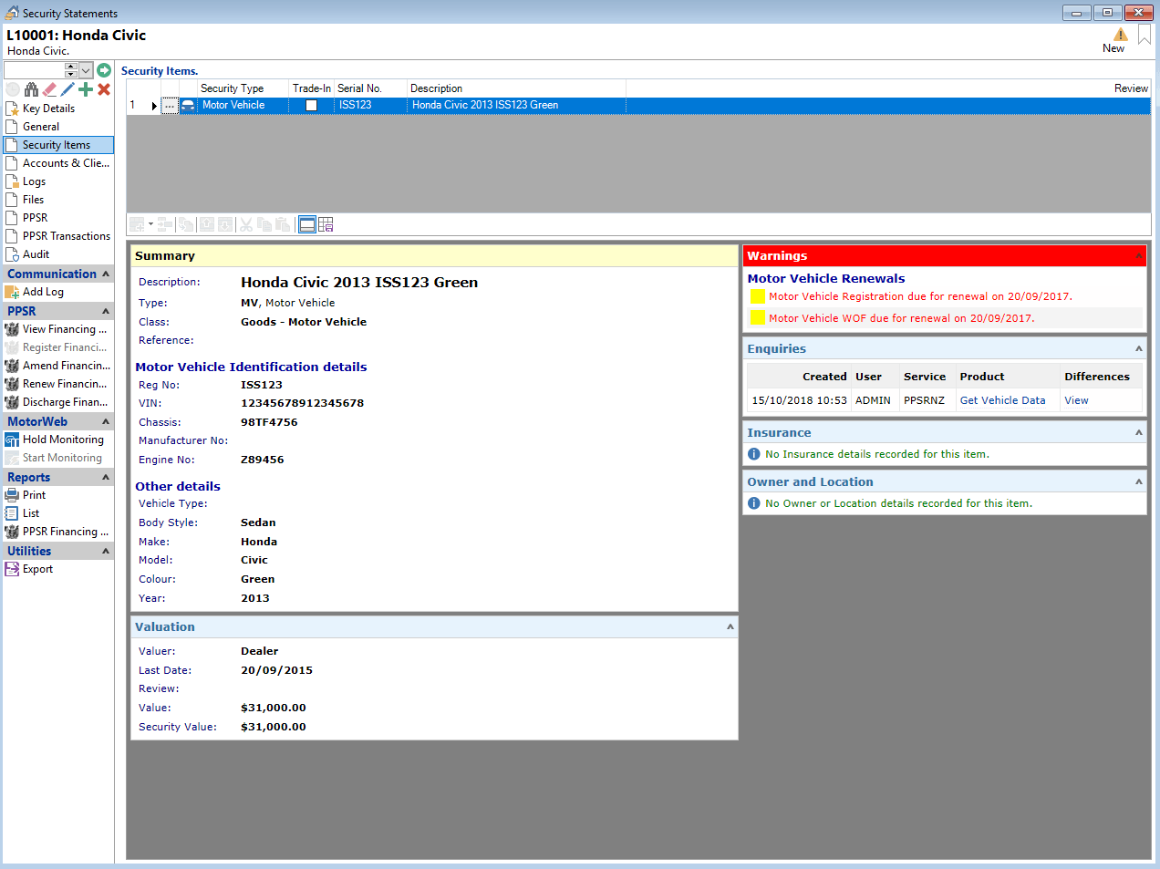Collapse the MotorWeb section

pos(106,421)
